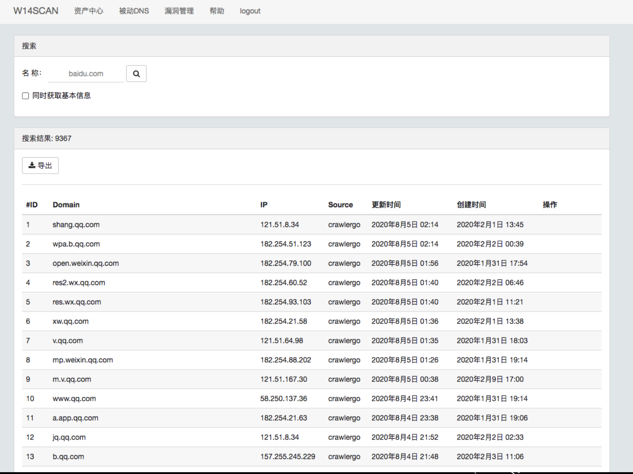Click created time 2020年1月31日 18:03

pos(492,340)
